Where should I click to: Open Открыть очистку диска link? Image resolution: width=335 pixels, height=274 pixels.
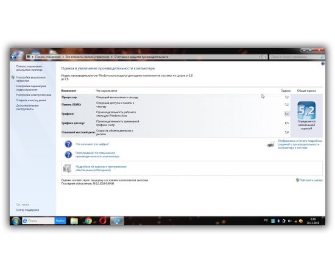click(31, 100)
